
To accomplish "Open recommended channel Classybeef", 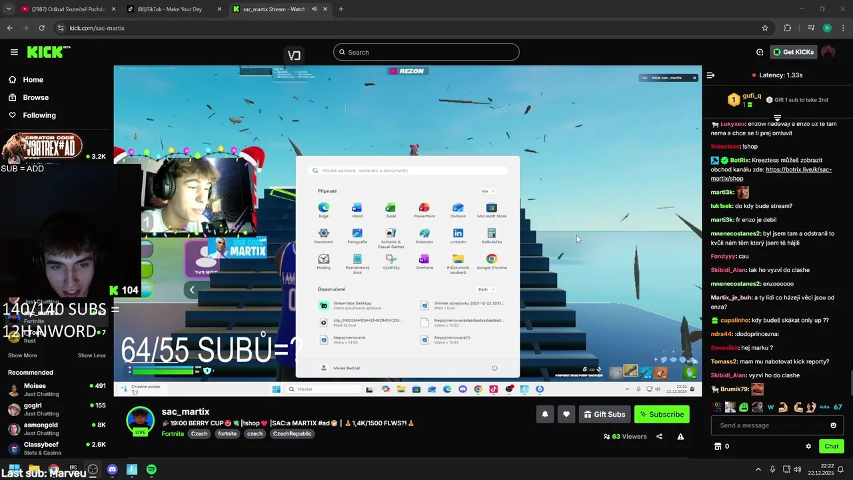I will click(x=57, y=447).
